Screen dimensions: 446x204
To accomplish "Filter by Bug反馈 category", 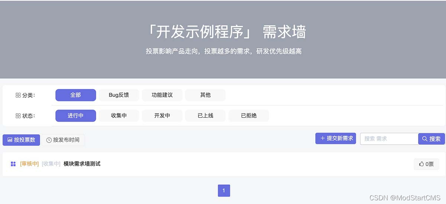I will (119, 95).
